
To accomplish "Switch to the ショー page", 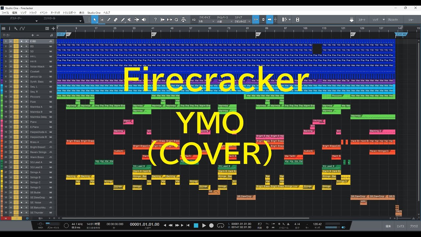I will [411, 20].
